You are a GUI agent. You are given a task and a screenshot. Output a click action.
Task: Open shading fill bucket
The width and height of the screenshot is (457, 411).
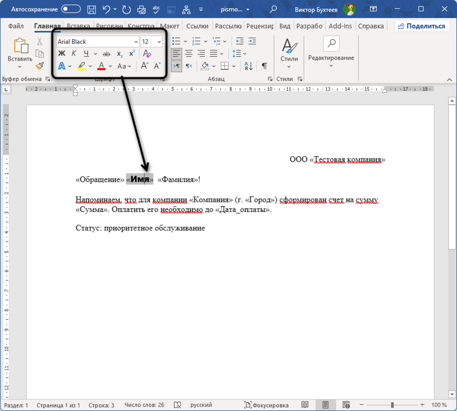(205, 66)
